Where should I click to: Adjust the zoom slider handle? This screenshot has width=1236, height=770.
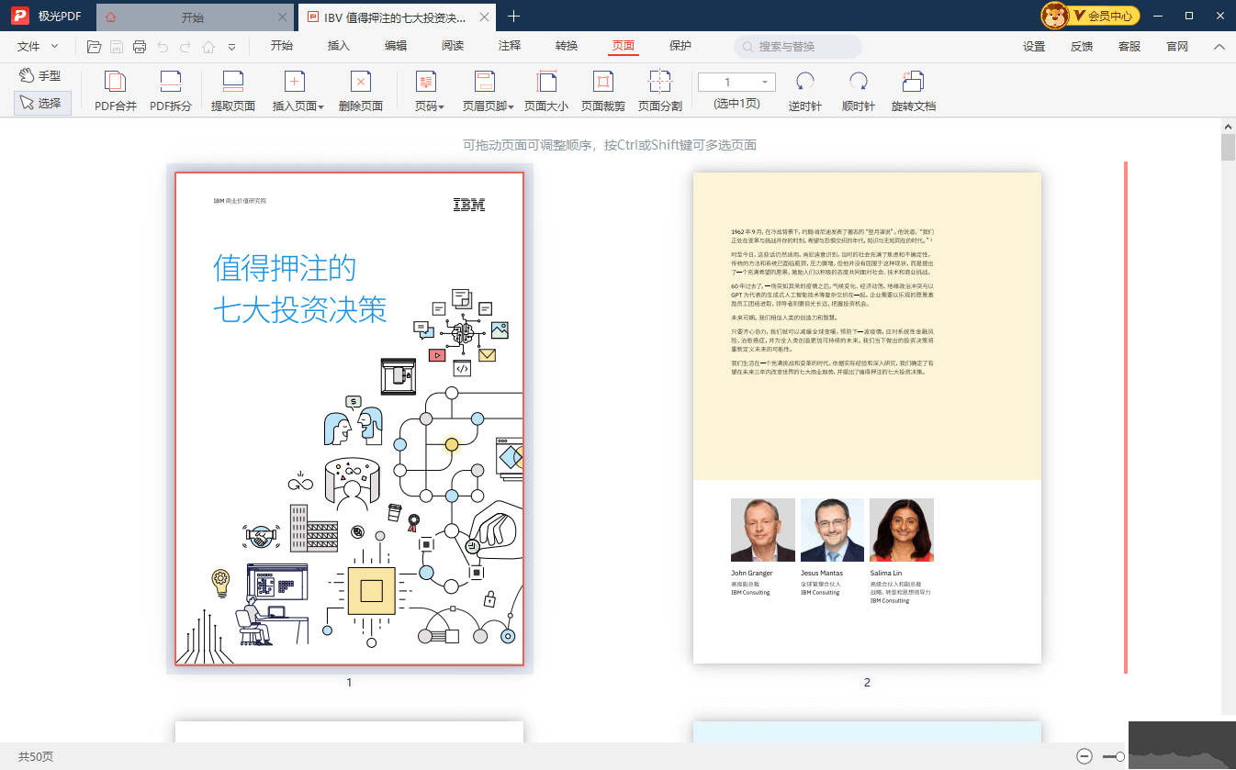1119,756
